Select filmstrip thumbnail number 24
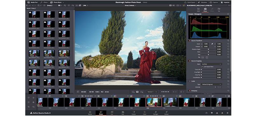Screen dimensions: 254x116 pyautogui.click(x=170, y=102)
